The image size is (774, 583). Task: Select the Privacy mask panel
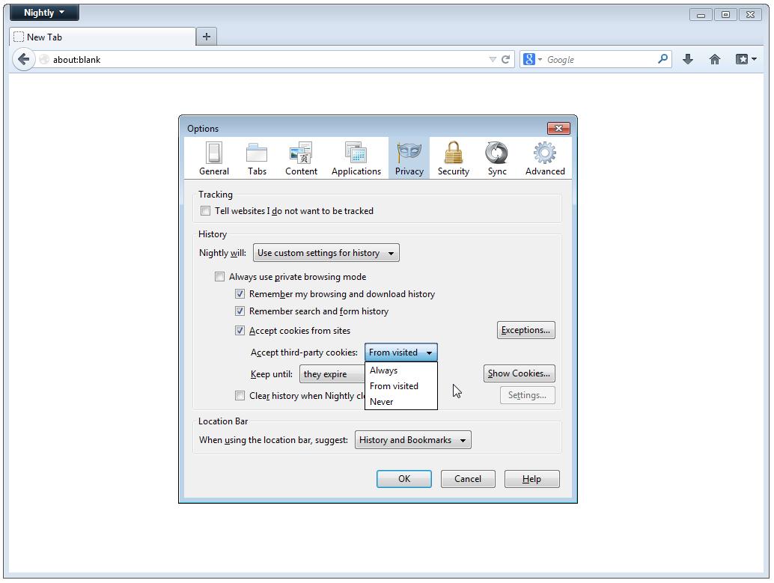click(409, 159)
